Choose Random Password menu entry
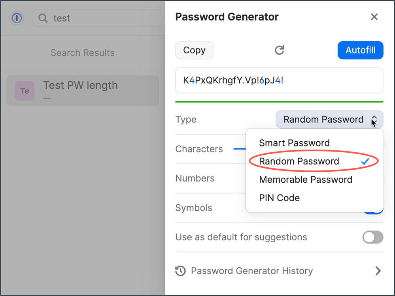 point(299,161)
